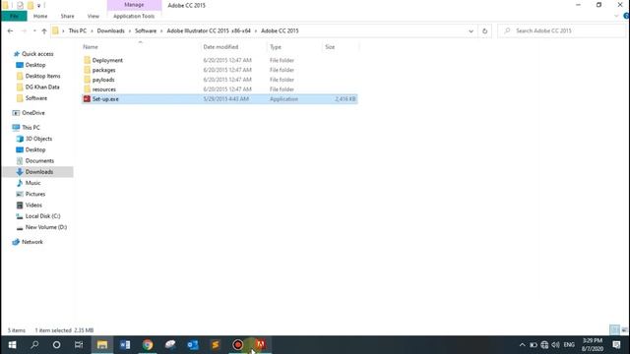Expand the ribbon chevron
630x354 pixels.
click(616, 16)
